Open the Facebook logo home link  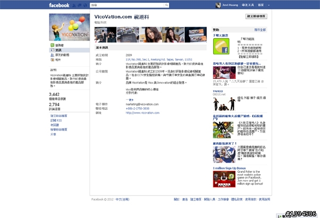(59, 5)
